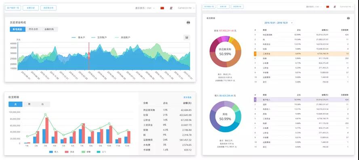This screenshot has width=359, height=160.
Task: Click the China flag icon in right header
Action: pyautogui.click(x=327, y=6)
